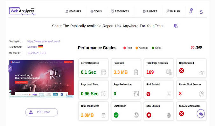Open the Tools menu
215x126 pixels.
point(96,11)
